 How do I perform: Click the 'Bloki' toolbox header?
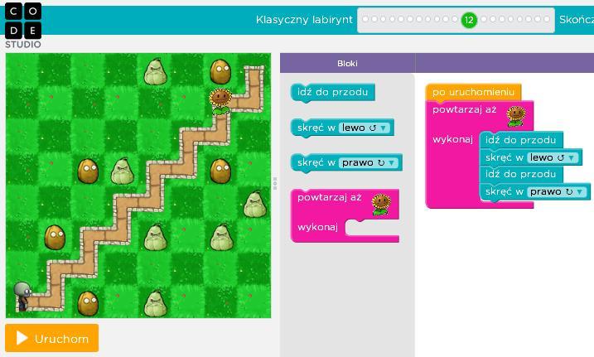coord(347,64)
